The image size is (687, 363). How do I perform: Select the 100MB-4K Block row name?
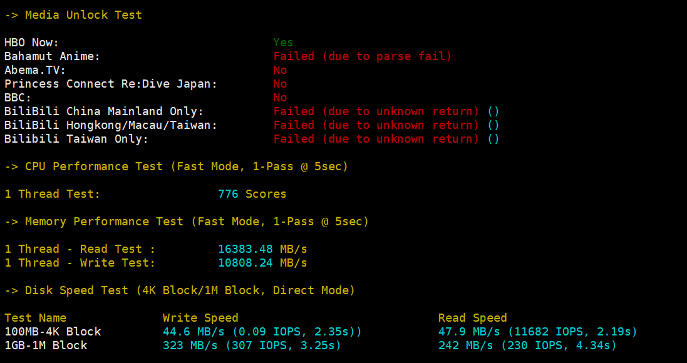pos(53,332)
